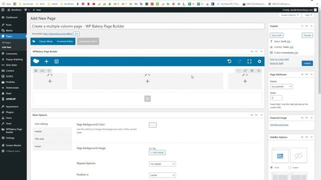Open Portfolio menu item
This screenshot has height=180, width=321.
coord(10,82)
